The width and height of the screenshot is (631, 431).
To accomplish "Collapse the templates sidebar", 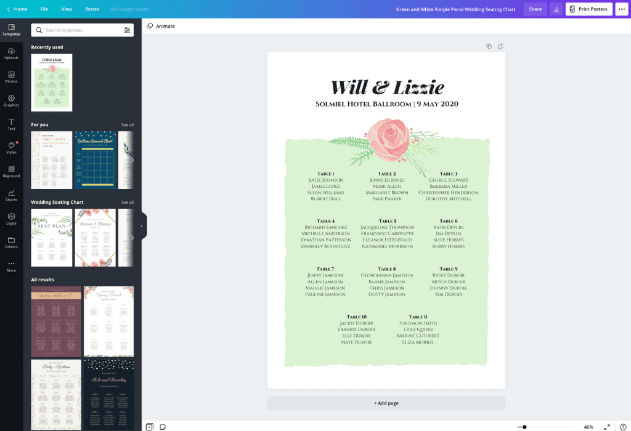I will 142,225.
